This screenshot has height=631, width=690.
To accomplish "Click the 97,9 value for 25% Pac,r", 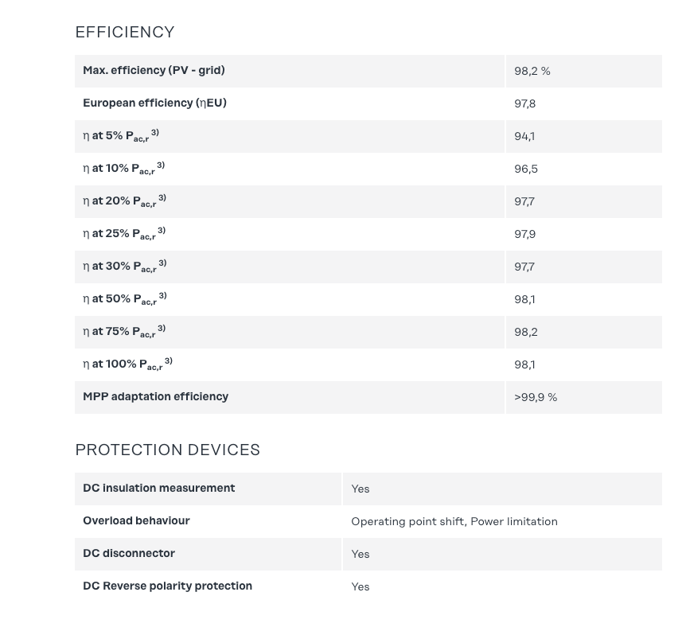I will pyautogui.click(x=525, y=235).
